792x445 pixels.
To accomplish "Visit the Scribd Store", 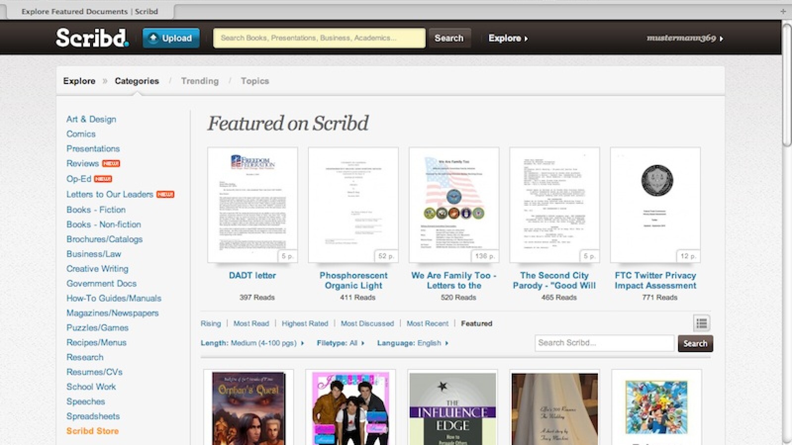I will (92, 431).
